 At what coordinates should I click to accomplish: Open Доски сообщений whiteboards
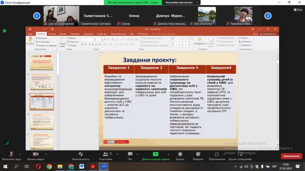pos(240,156)
